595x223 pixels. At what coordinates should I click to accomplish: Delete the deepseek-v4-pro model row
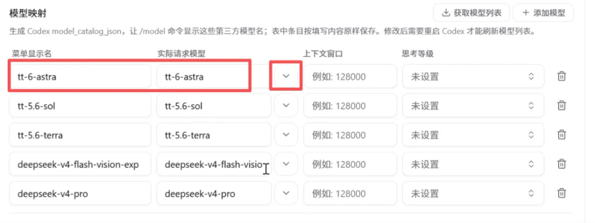pyautogui.click(x=561, y=193)
